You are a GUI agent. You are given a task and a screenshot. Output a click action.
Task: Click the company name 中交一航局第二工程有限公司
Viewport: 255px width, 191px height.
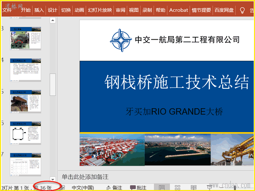point(187,40)
